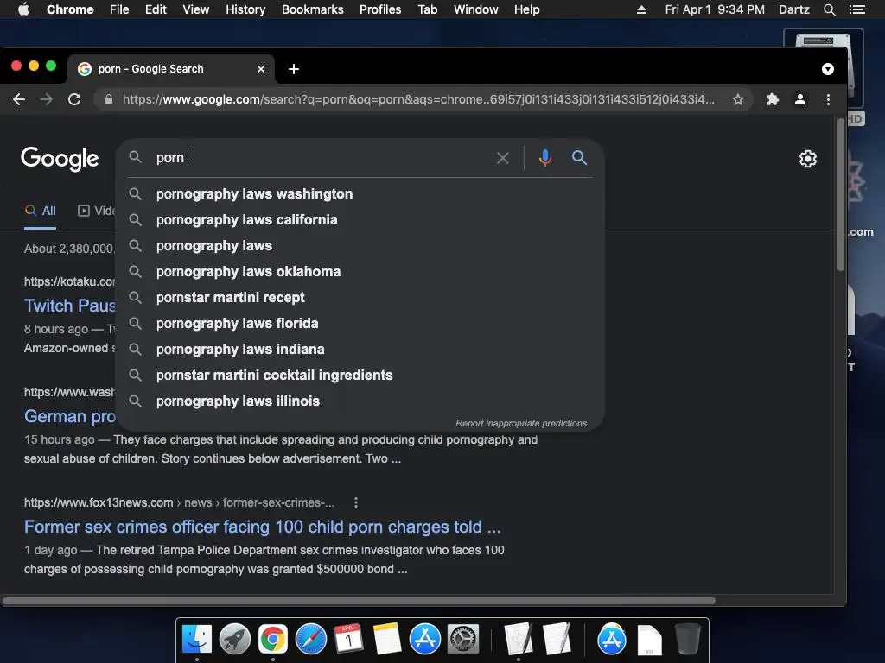Open Notes from the dock
The width and height of the screenshot is (885, 663).
pos(386,640)
